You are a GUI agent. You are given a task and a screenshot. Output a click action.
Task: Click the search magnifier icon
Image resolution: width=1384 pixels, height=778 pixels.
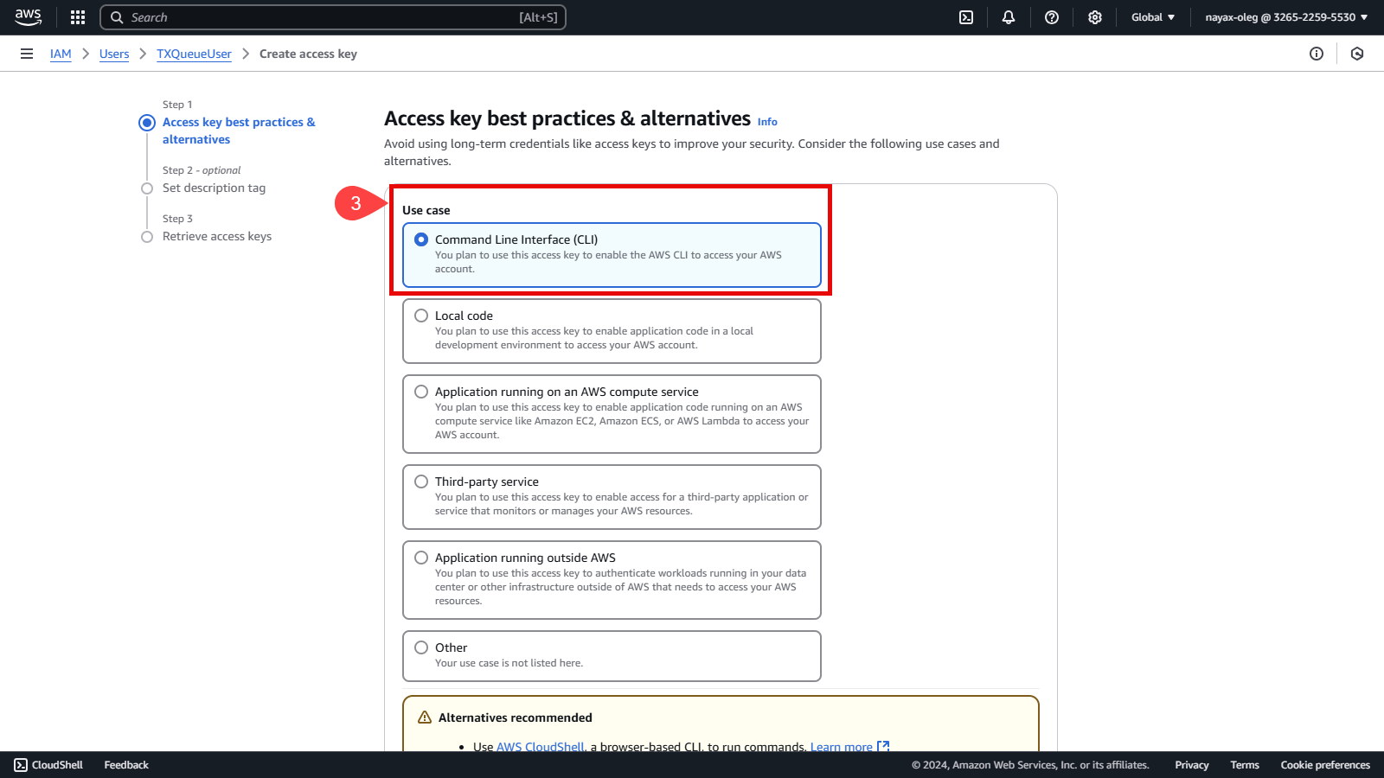click(117, 17)
